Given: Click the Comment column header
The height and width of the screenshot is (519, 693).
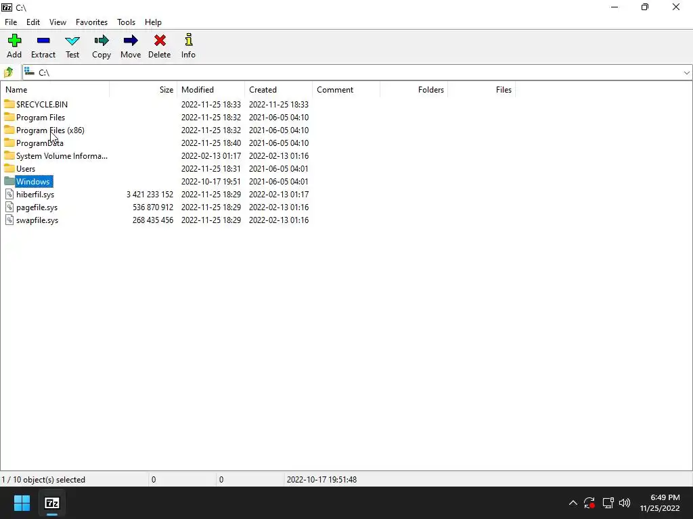Looking at the screenshot, I should (x=346, y=90).
